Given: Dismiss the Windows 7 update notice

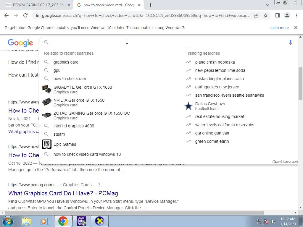Looking at the screenshot, I should coord(296,27).
